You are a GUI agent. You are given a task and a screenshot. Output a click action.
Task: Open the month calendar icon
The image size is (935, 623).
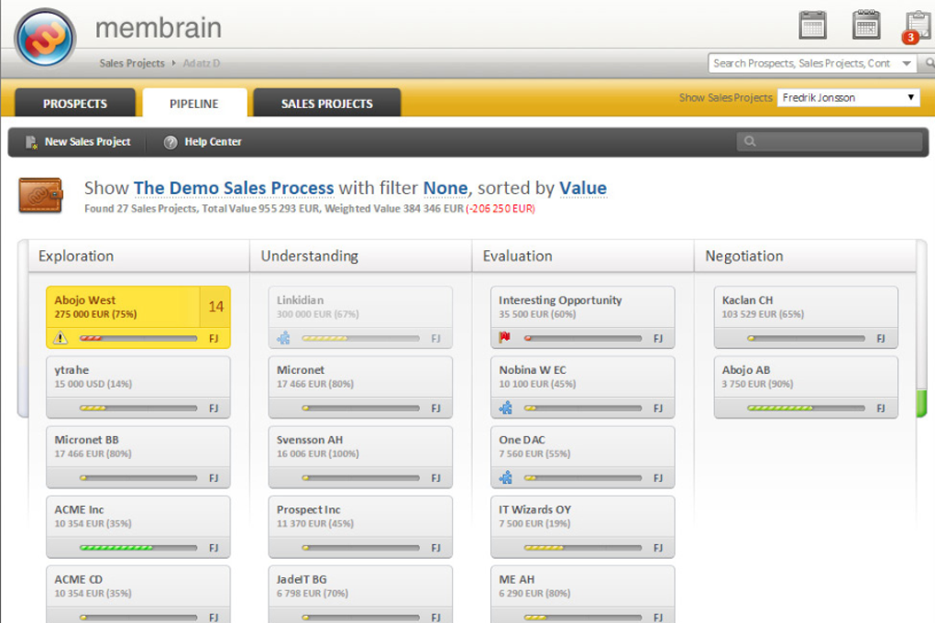(866, 25)
